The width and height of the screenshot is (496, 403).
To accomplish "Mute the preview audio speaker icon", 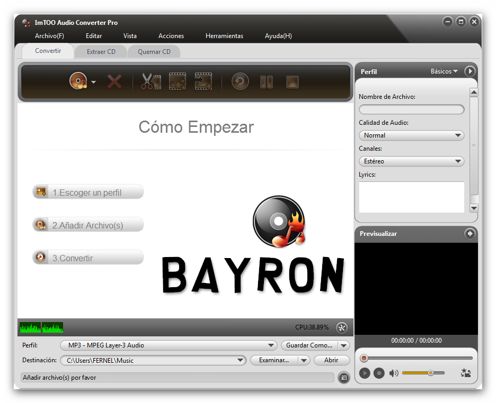I will pos(394,373).
